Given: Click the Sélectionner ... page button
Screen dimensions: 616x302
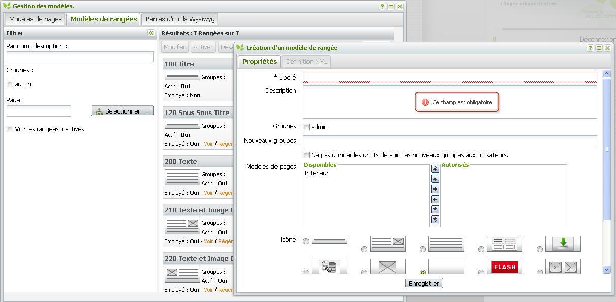Looking at the screenshot, I should [122, 111].
